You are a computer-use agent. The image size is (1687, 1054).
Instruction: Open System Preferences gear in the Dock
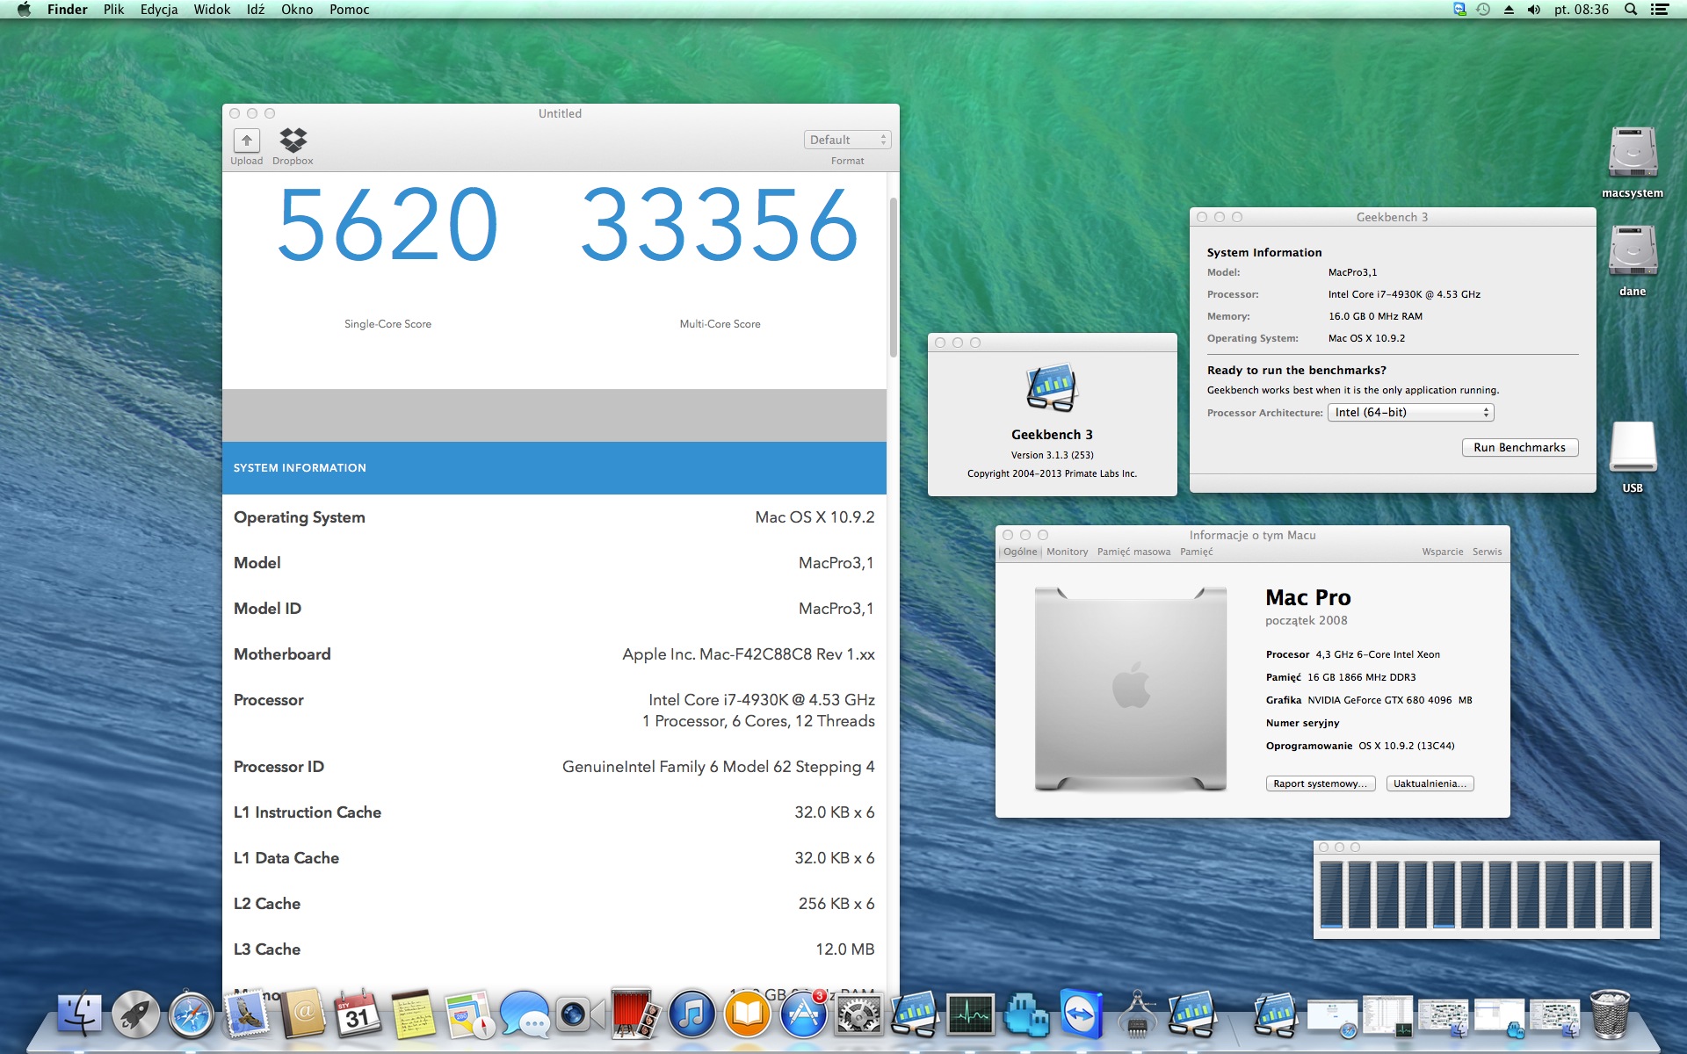point(858,1015)
